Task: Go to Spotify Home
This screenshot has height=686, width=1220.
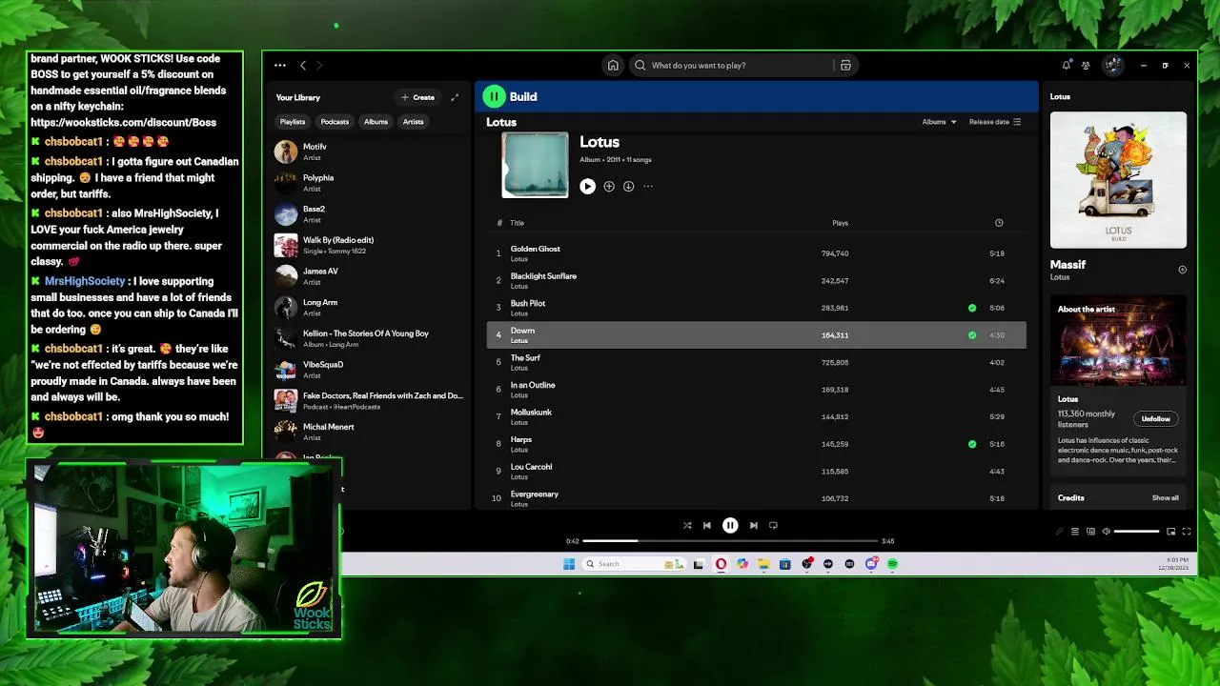Action: tap(613, 66)
